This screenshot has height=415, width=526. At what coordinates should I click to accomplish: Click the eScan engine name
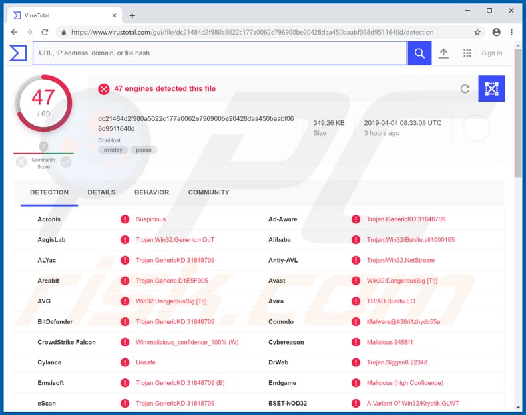(47, 403)
